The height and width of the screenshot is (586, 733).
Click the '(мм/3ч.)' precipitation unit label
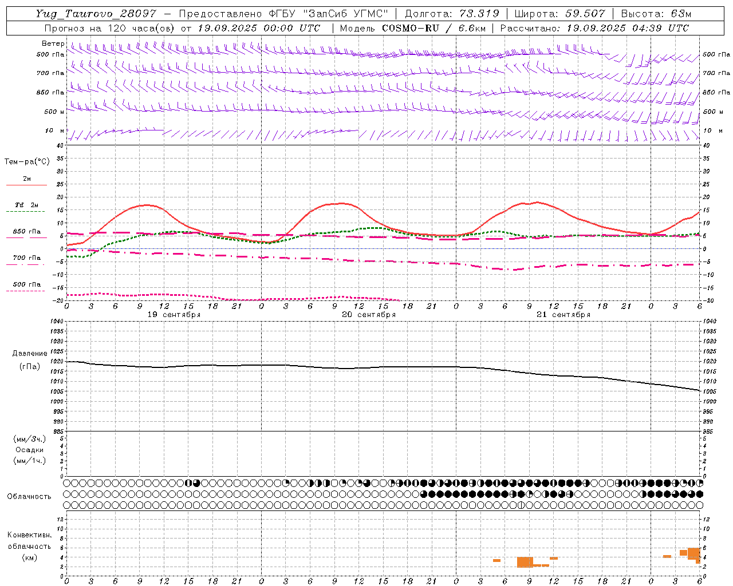click(x=30, y=439)
